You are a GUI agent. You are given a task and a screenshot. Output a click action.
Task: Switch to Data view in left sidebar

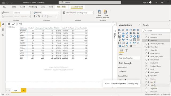3,30
